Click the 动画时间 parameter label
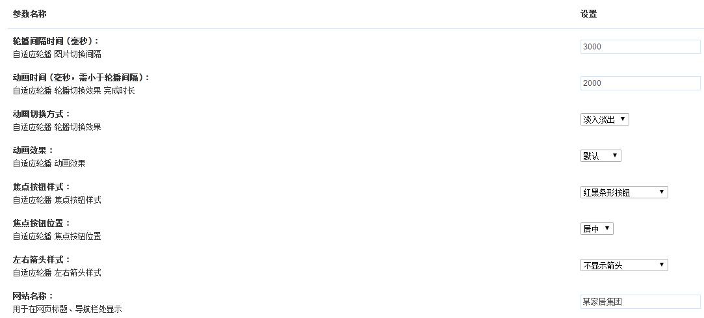Viewport: 704px width, 318px height. click(81, 77)
